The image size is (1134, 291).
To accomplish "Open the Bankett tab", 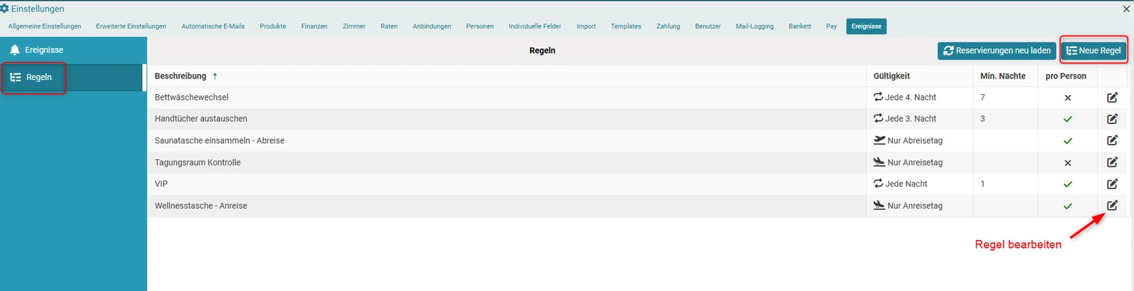I will pos(799,26).
